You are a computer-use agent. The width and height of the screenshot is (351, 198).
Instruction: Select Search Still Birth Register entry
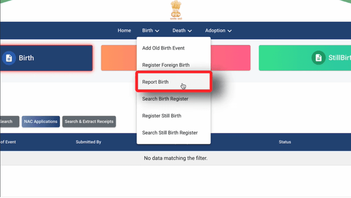point(170,133)
